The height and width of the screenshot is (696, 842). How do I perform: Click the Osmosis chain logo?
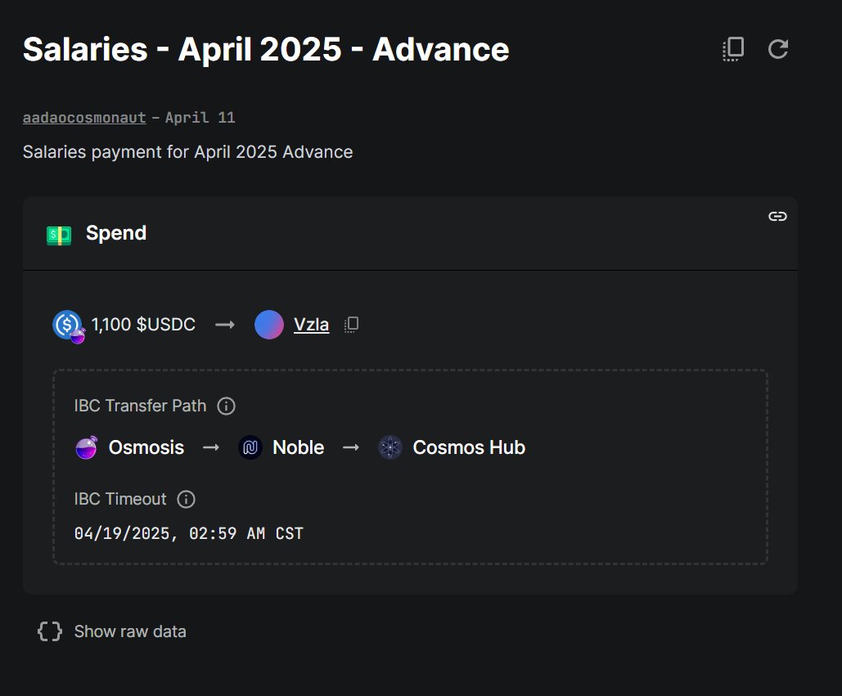(87, 447)
